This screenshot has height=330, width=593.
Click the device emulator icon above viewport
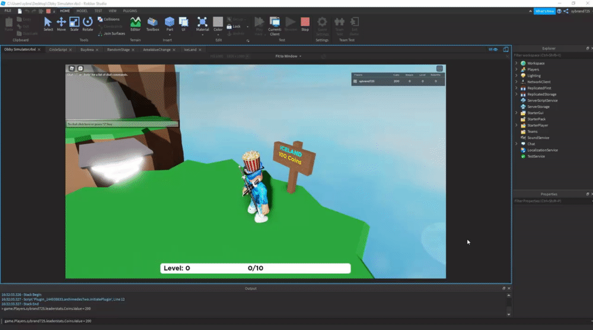coord(506,49)
